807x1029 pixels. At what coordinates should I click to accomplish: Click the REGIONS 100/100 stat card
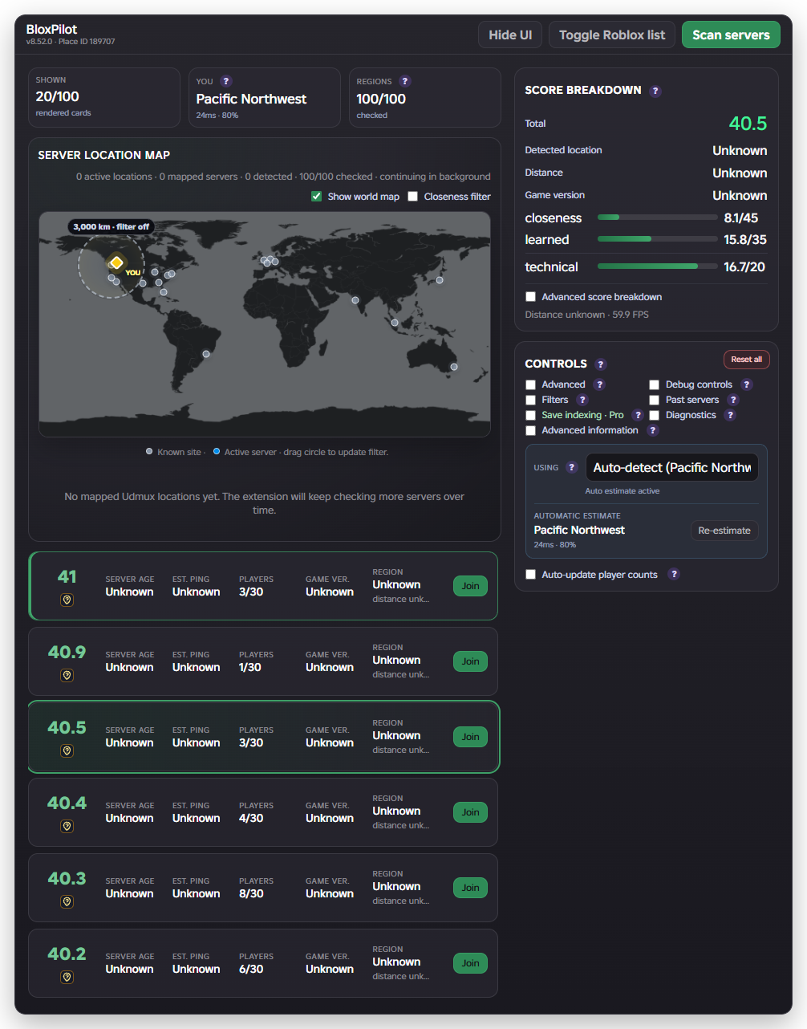coord(425,97)
